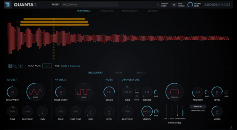Open the Num Voices value box
237x130 pixels.
[174, 5]
